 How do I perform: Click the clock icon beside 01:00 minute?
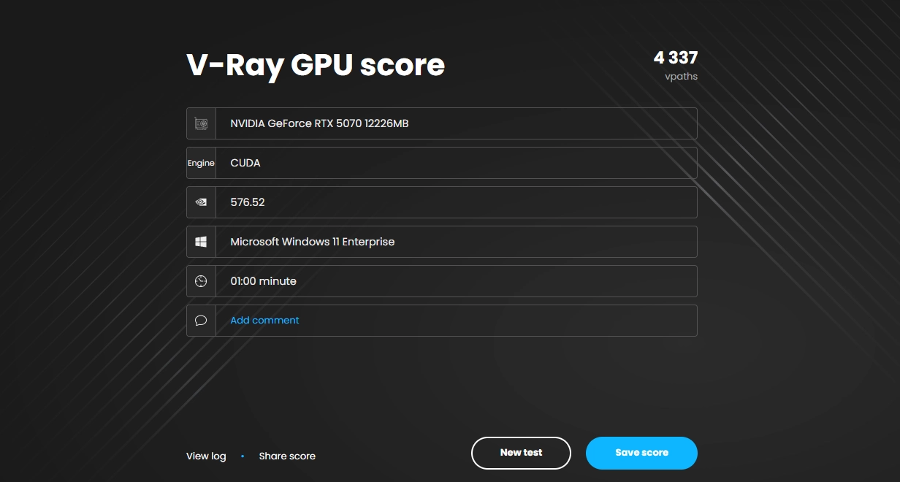[201, 281]
